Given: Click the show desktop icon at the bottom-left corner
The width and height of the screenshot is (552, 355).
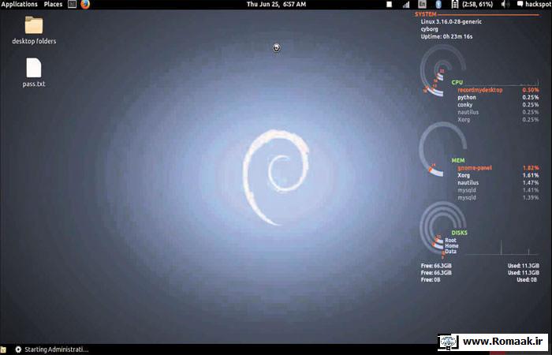Looking at the screenshot, I should (3, 349).
